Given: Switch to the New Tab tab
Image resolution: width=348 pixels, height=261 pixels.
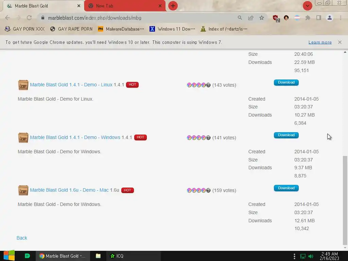Looking at the screenshot, I should (125, 6).
